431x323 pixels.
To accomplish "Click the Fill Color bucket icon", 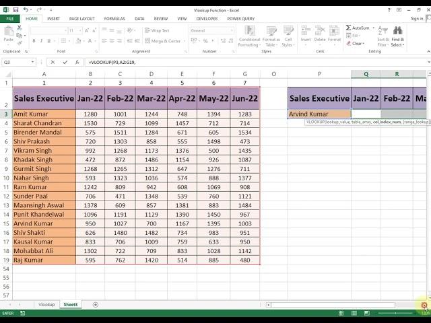I will [78, 41].
